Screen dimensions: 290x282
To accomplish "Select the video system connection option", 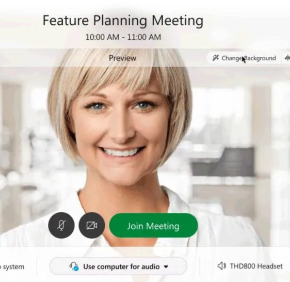I will pos(12,267).
